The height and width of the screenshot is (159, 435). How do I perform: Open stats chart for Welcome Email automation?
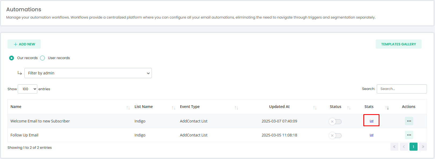[371, 121]
